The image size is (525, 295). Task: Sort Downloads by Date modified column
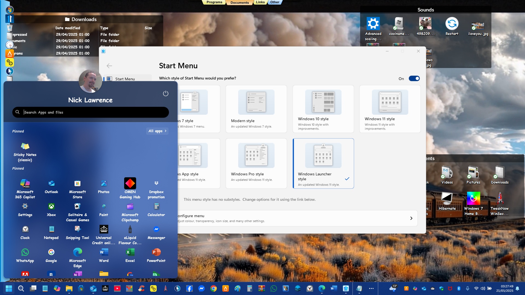click(68, 28)
